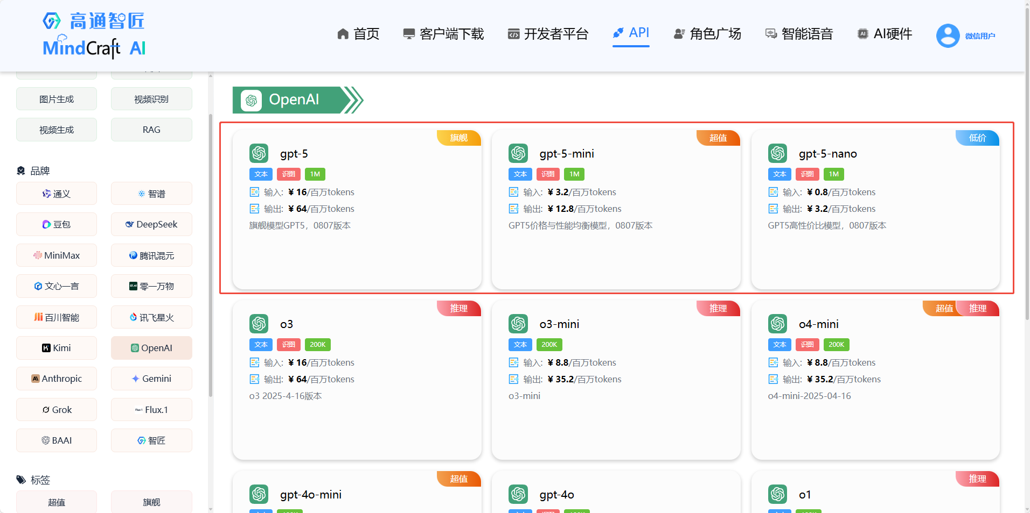Click the gpt-5-mini card OpenAI icon
1030x513 pixels.
[x=518, y=153]
